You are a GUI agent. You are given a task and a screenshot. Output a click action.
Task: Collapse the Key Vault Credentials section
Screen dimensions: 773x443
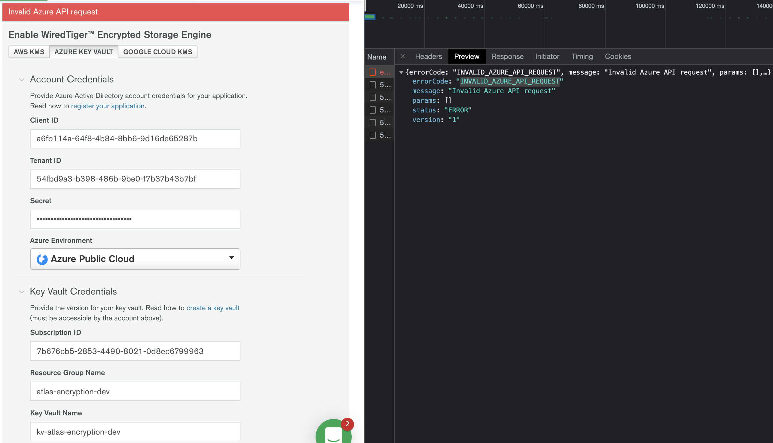[22, 292]
